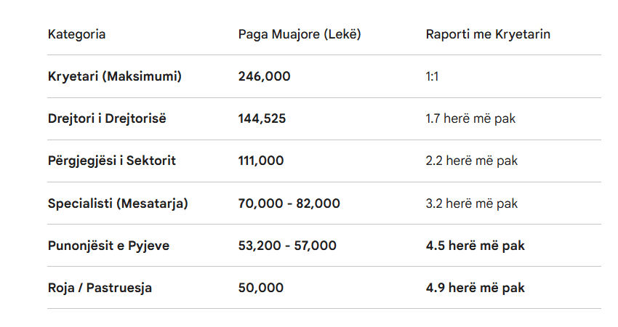Click the 4.9 herë më pak cell
The width and height of the screenshot is (618, 327).
click(475, 288)
